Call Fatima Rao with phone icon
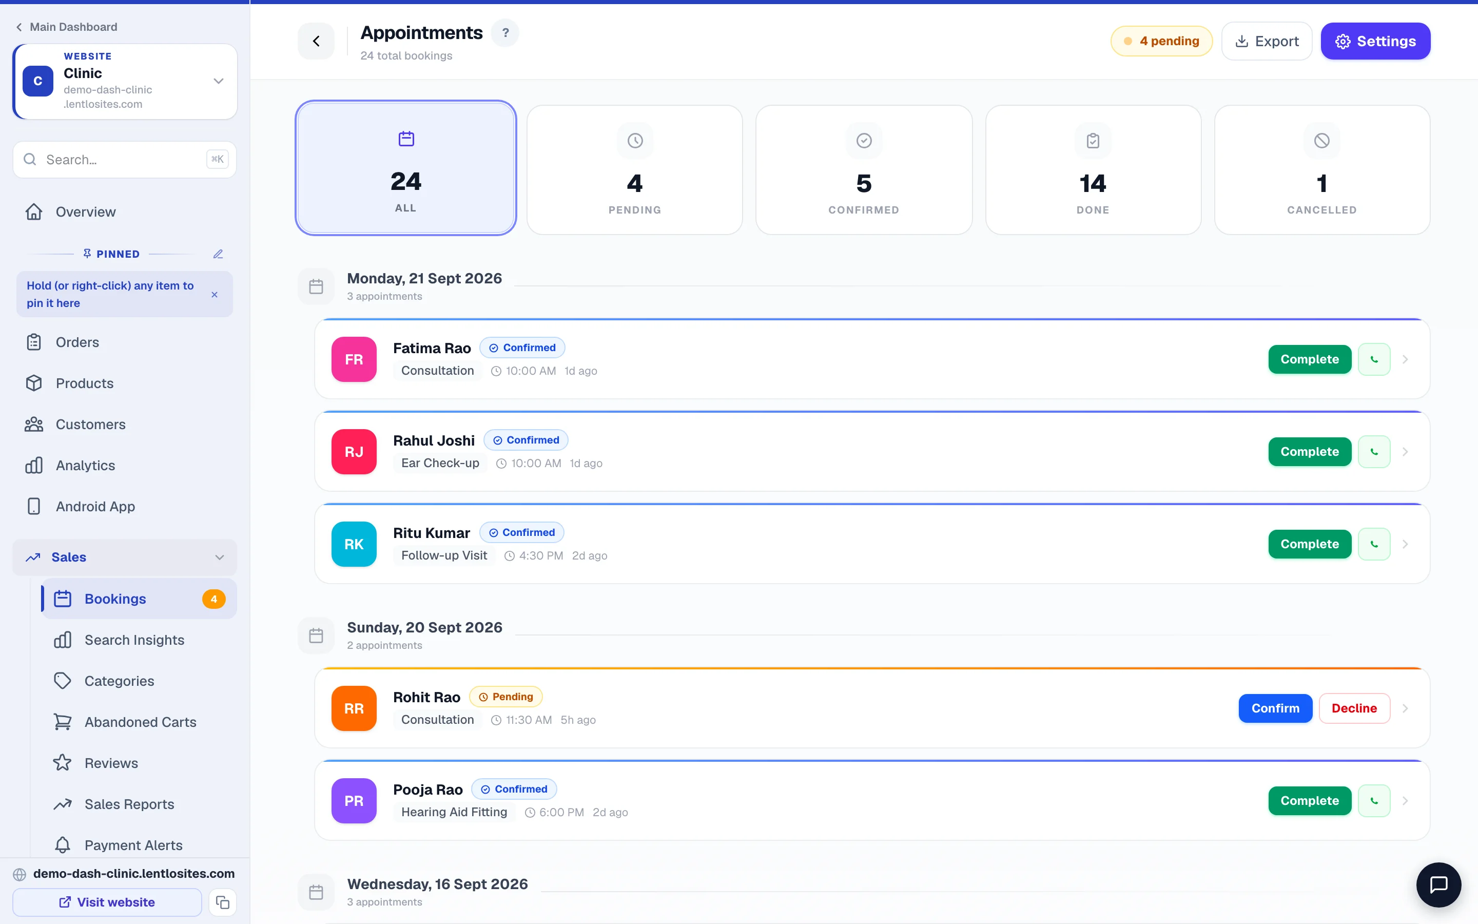Image resolution: width=1478 pixels, height=924 pixels. [1373, 359]
